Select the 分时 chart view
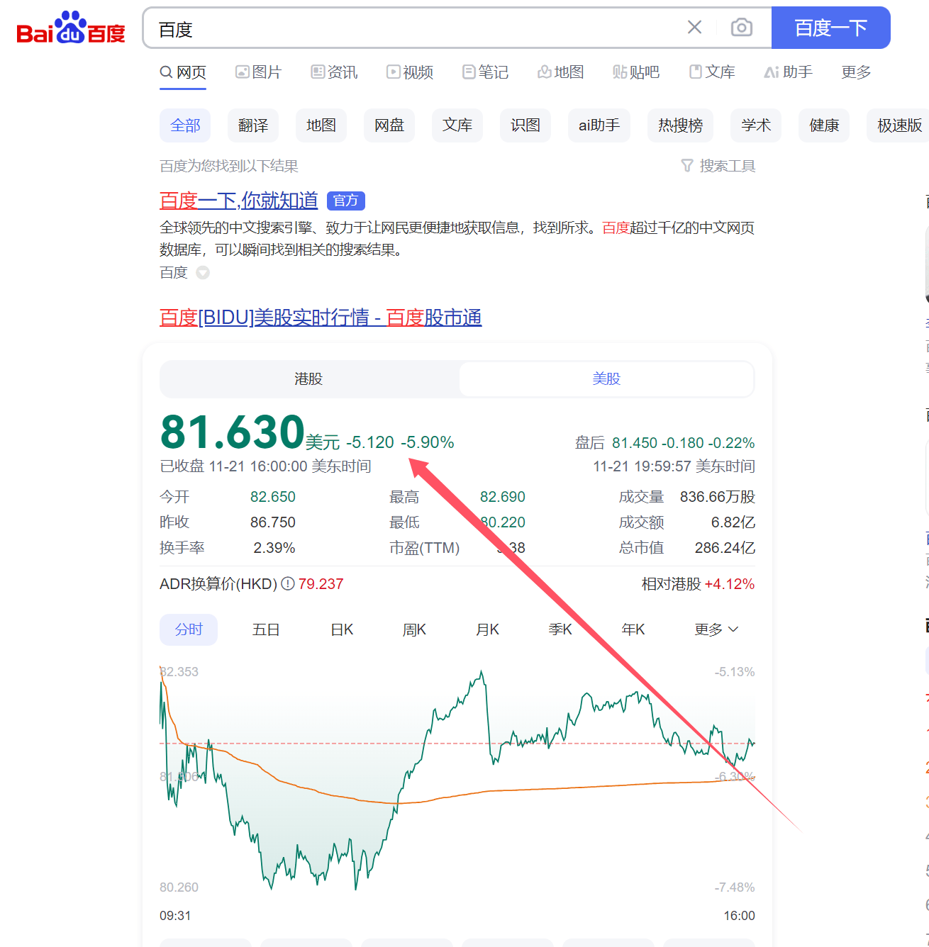Viewport: 929px width, 947px height. point(189,629)
